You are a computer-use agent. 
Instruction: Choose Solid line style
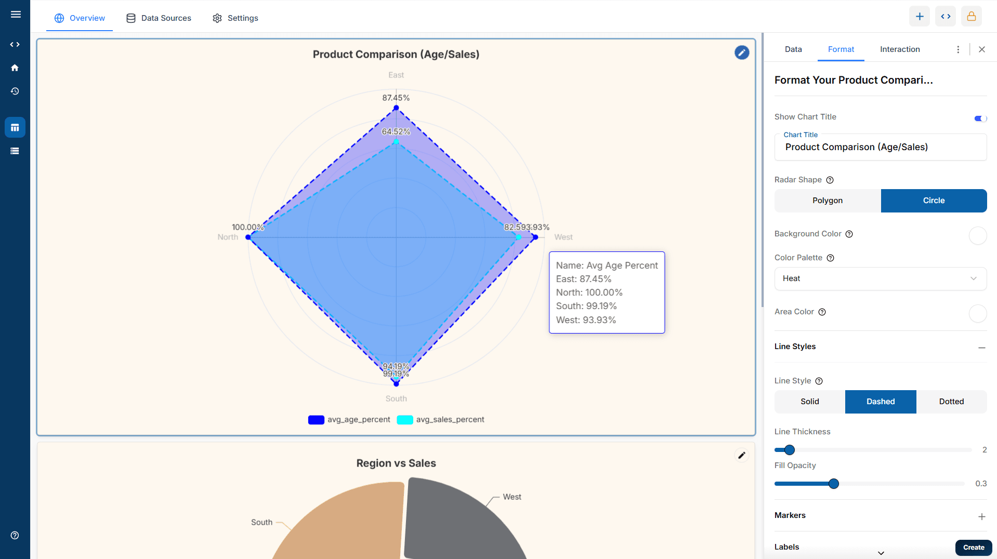point(810,402)
